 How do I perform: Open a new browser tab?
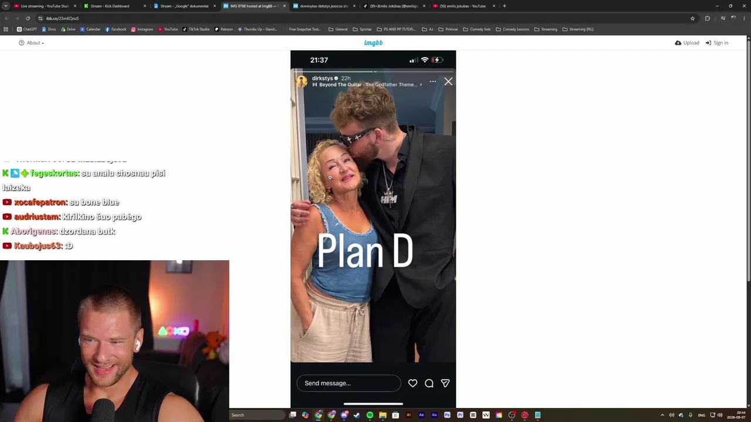tap(504, 6)
